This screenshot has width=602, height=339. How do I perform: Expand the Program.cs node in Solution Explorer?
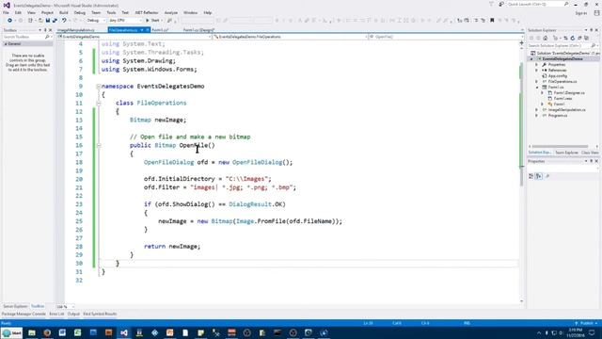(x=537, y=115)
